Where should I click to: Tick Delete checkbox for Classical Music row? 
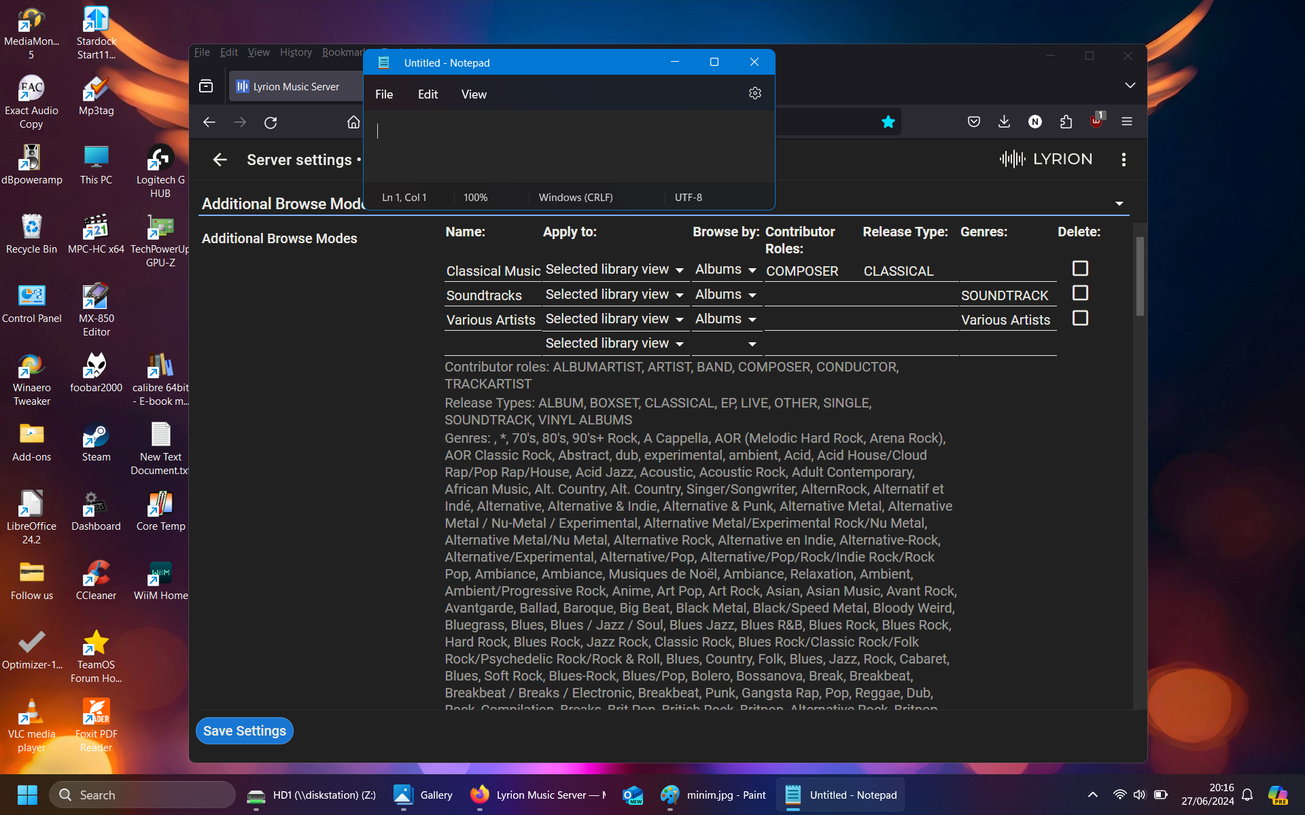[x=1080, y=268]
